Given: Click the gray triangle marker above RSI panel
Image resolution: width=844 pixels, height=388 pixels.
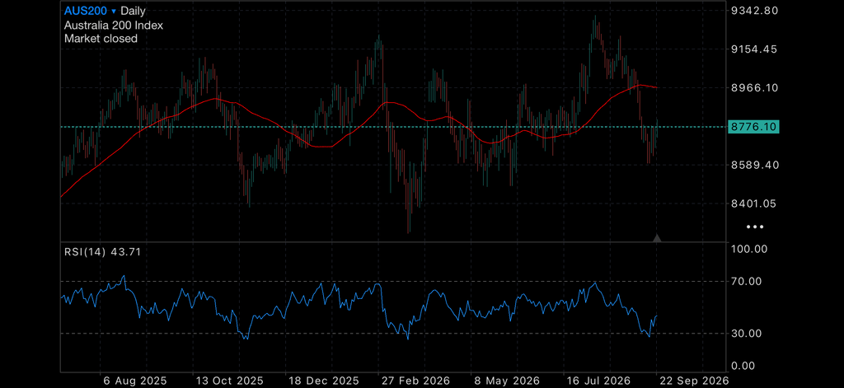Looking at the screenshot, I should [x=657, y=238].
